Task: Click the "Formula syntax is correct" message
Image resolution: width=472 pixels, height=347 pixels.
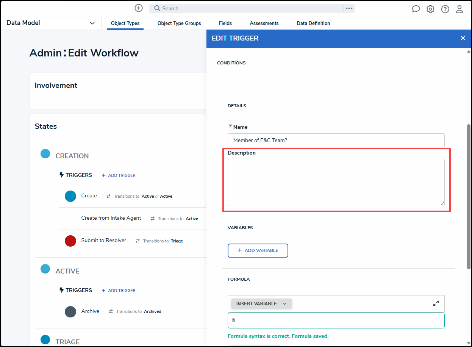Action: [278, 336]
